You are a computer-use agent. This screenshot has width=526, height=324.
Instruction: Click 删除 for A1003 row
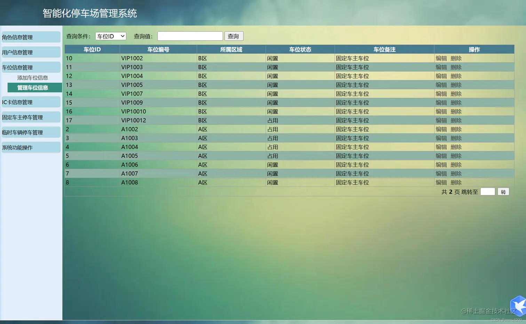456,138
